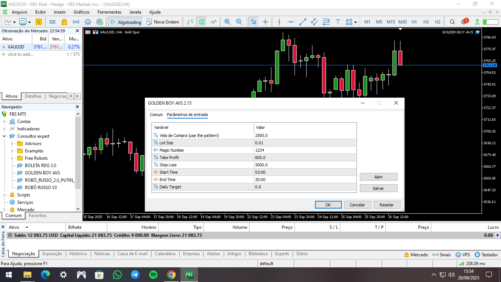Click the radar icon with green plus
Viewport: 501px width, 282px height.
click(99, 22)
